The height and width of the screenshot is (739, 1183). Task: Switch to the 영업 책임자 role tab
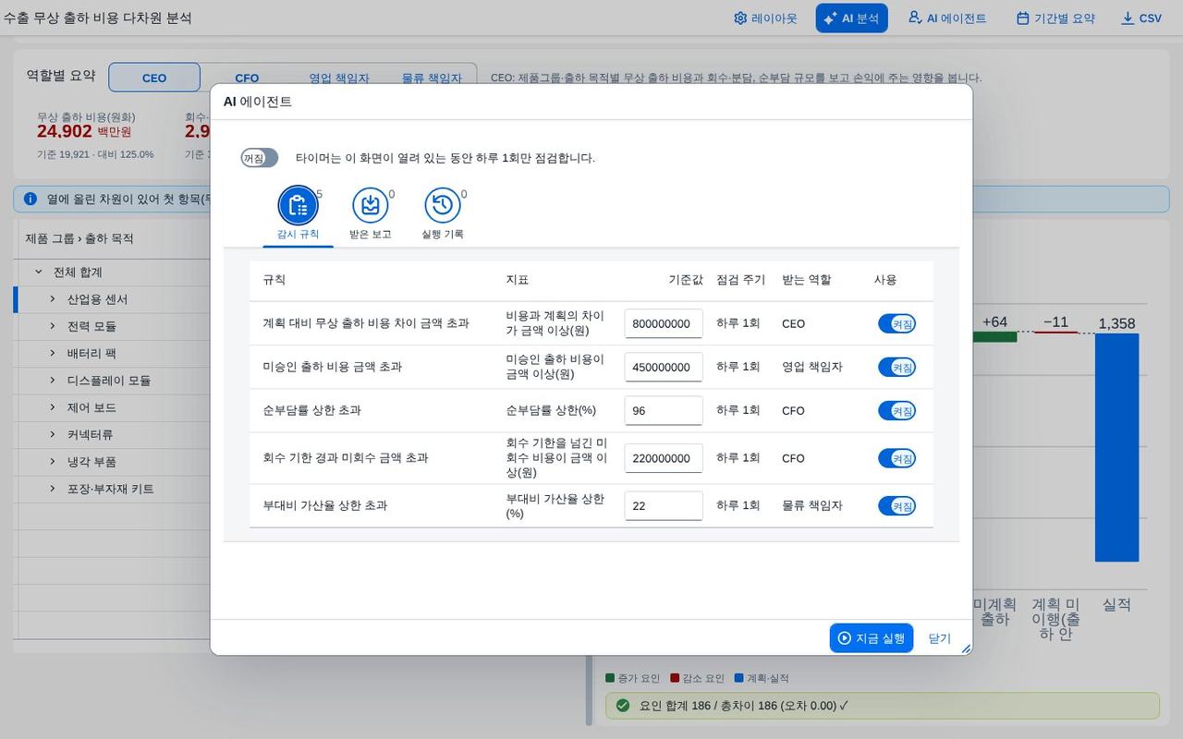[x=339, y=78]
